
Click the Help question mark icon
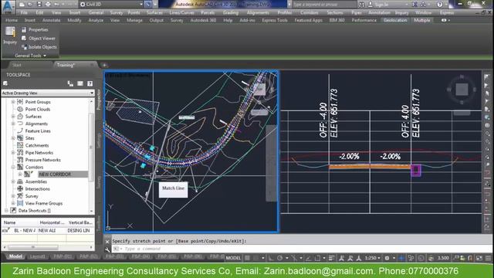pos(440,5)
